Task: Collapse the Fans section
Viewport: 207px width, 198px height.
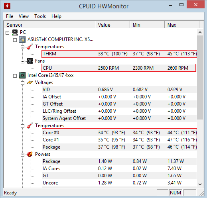Action: 22,61
